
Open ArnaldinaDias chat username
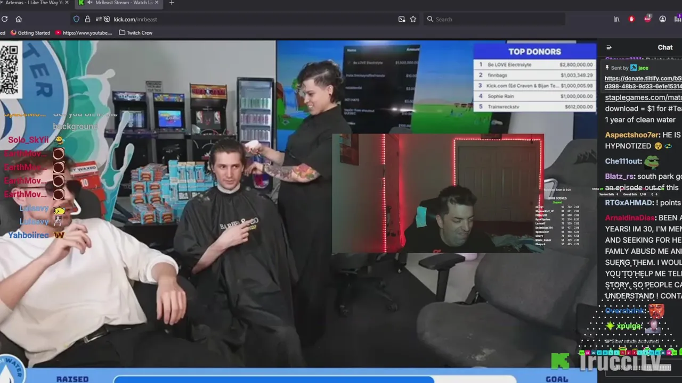pos(630,218)
